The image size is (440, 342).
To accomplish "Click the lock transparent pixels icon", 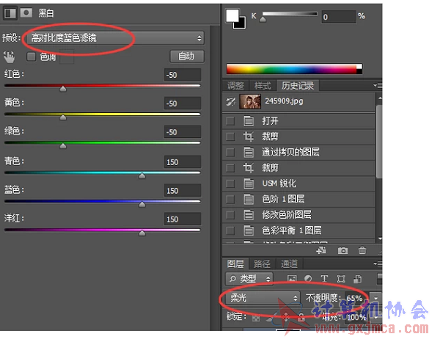I will (x=256, y=318).
